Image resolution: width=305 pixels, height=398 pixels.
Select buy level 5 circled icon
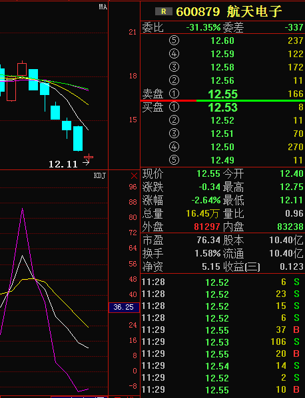point(174,160)
